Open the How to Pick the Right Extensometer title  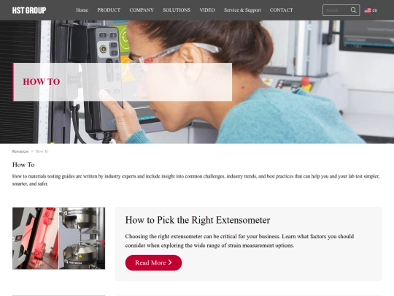[x=198, y=220]
